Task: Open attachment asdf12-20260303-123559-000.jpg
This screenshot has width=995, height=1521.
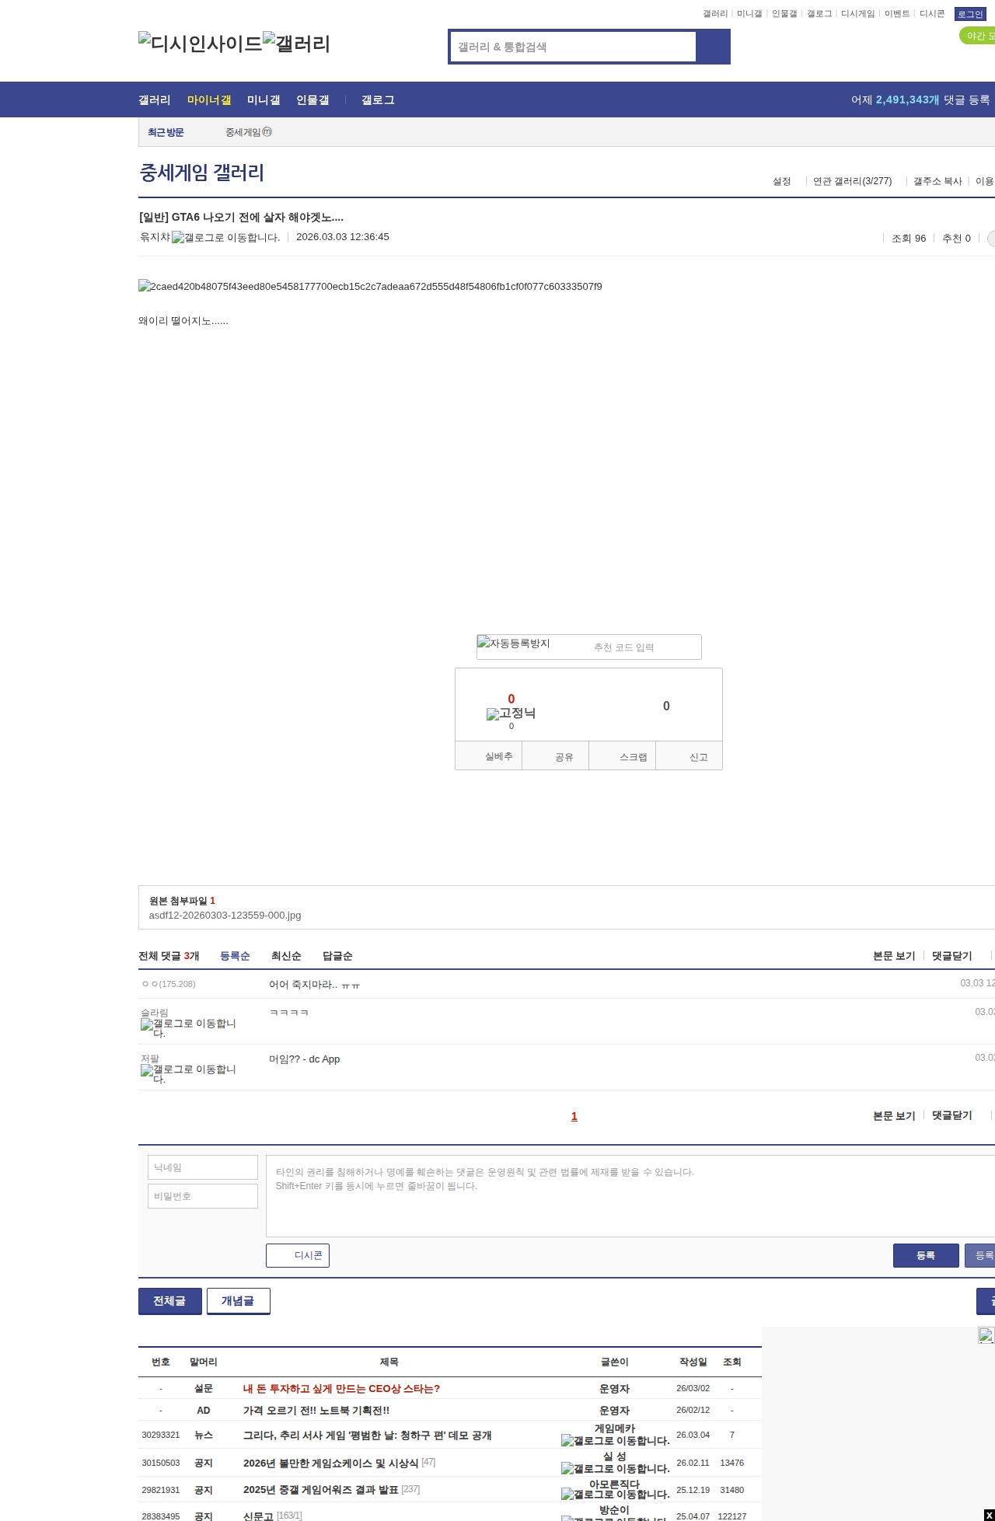Action: (225, 916)
